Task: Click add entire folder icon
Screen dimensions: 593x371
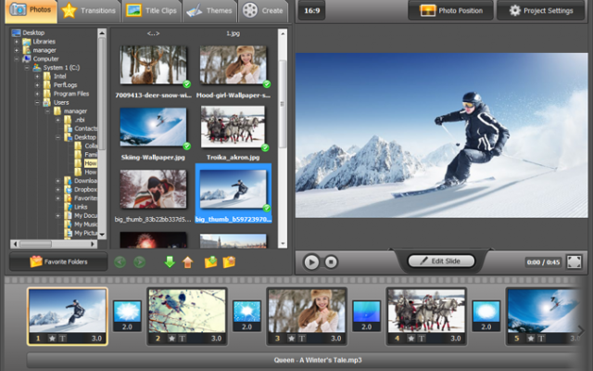Action: pos(210,262)
